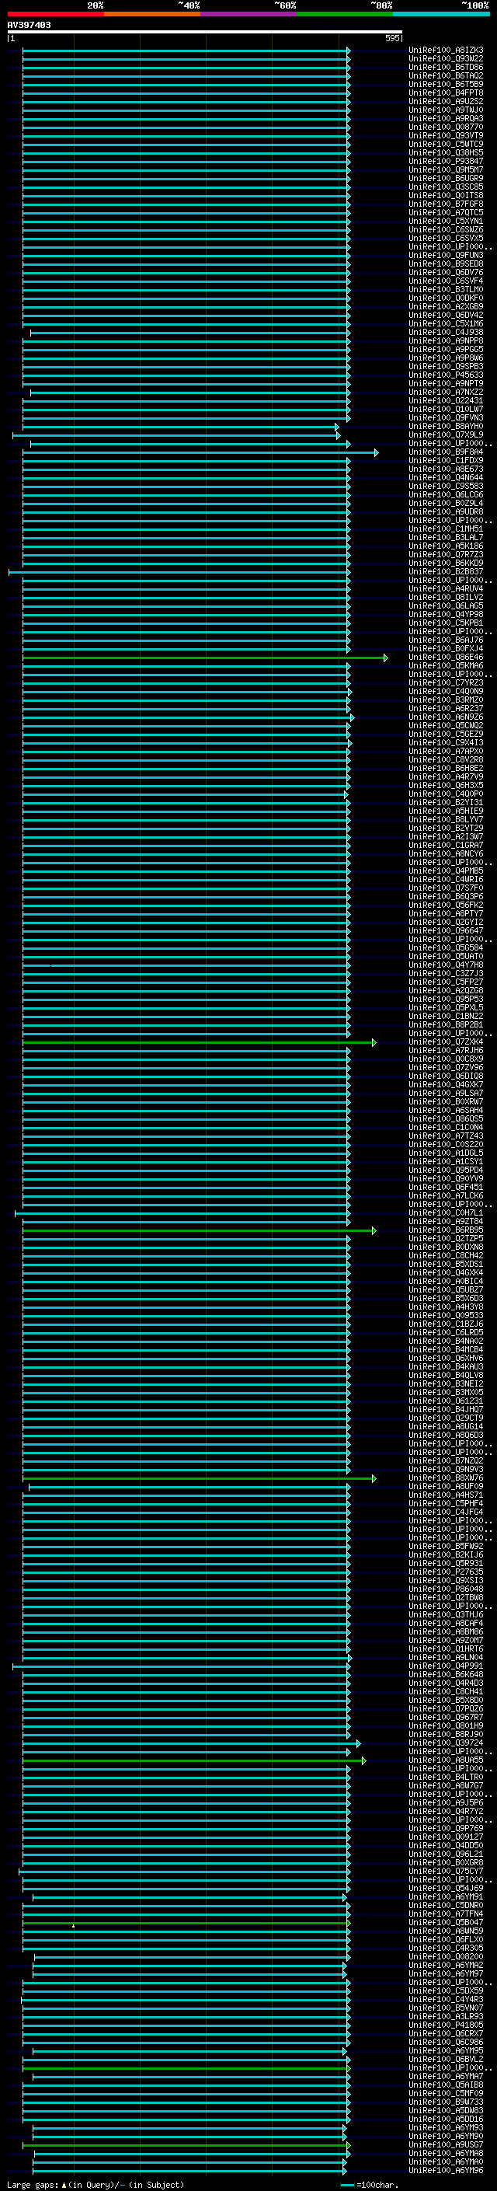Select hit label UniRef100_Q7ZXK4
Image resolution: width=497 pixels, height=2191 pixels.
pos(446,1043)
